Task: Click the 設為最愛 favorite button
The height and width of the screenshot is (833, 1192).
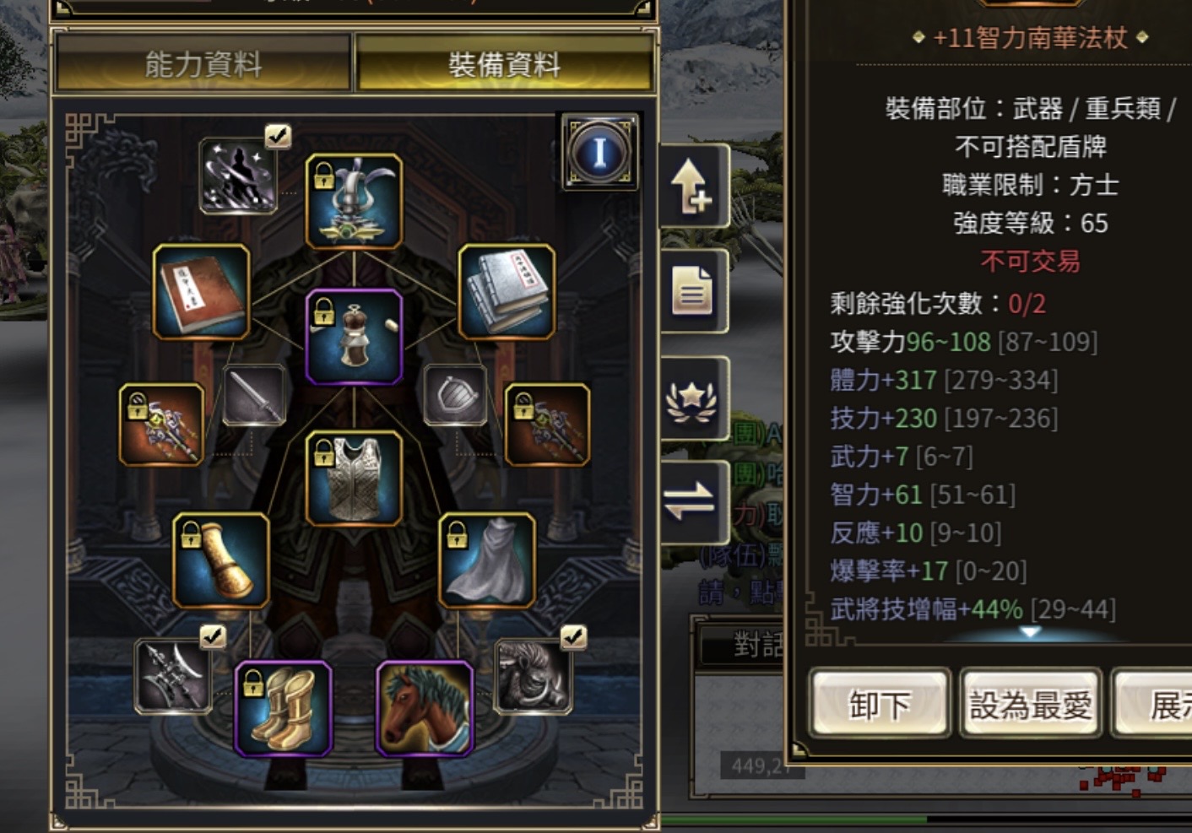Action: (x=1031, y=704)
